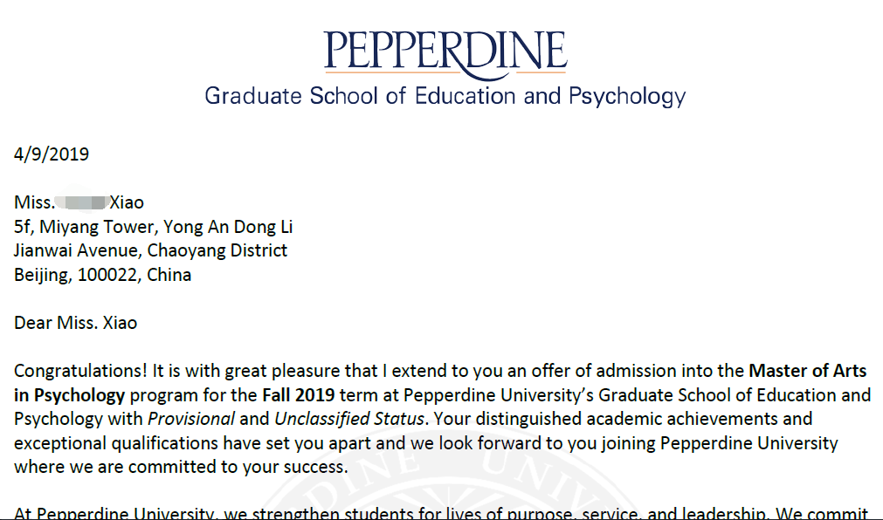The width and height of the screenshot is (883, 520).
Task: Click the date 4/9/2019
Action: 52,155
